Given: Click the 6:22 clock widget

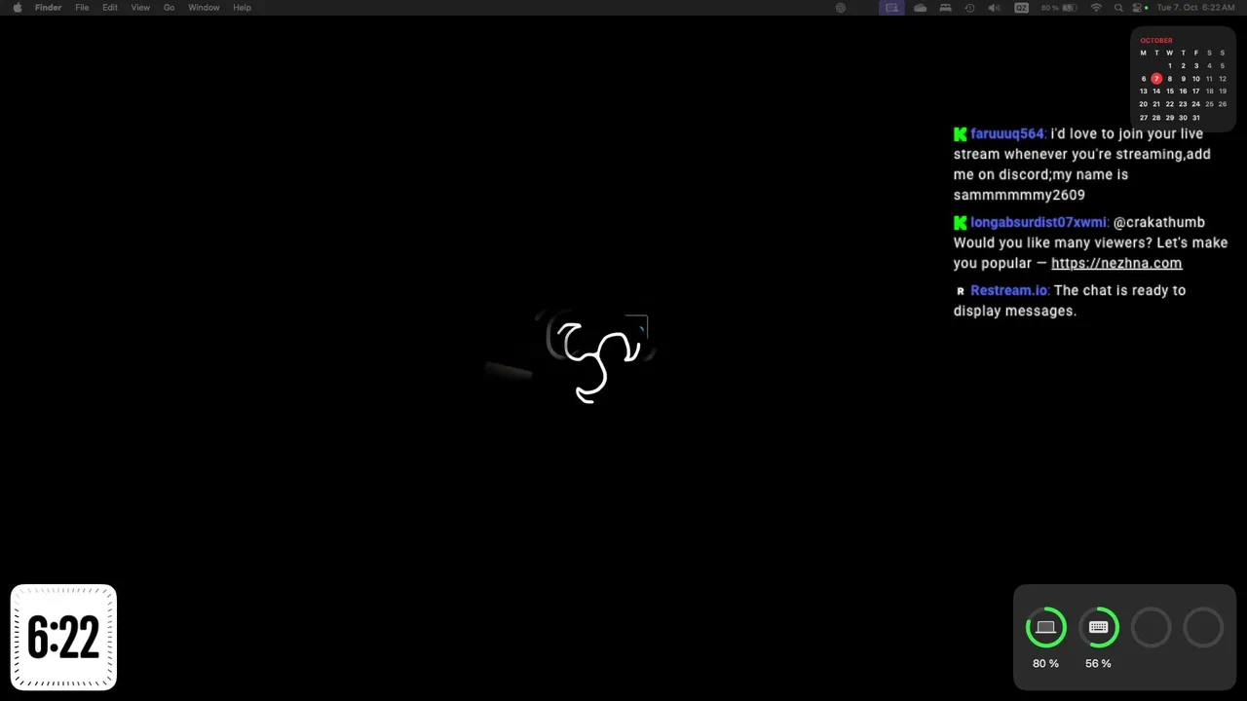Looking at the screenshot, I should 63,638.
